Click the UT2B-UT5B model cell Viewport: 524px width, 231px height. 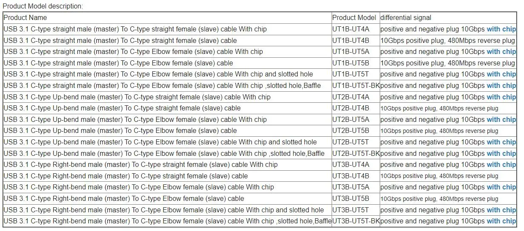[x=351, y=131]
